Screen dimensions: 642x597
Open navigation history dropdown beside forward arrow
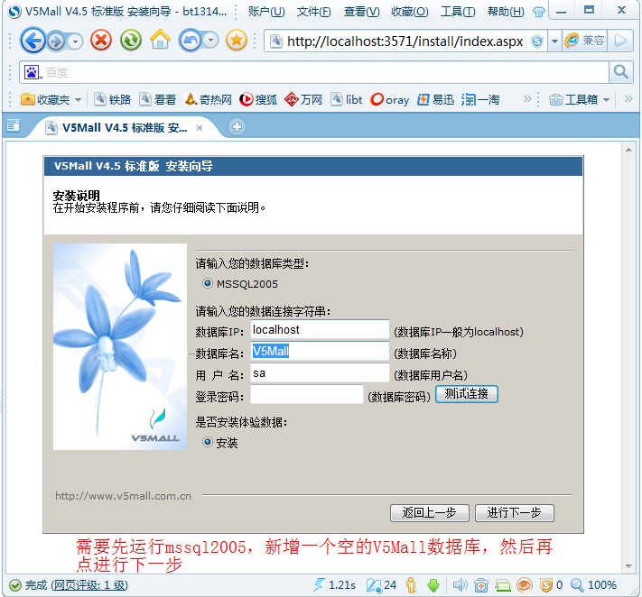[75, 41]
